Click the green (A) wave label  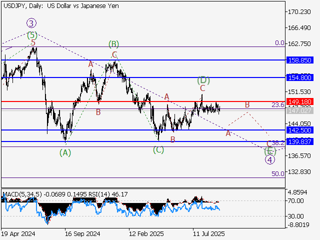65,153
